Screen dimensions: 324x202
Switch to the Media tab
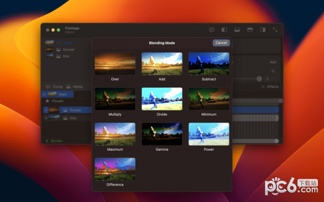tap(75, 87)
